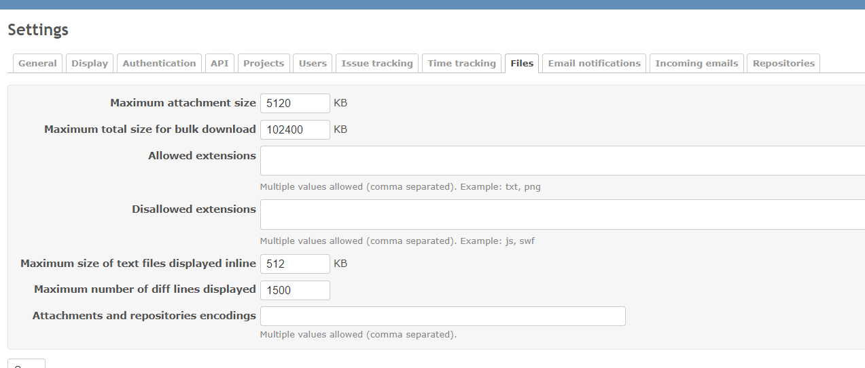Image resolution: width=865 pixels, height=368 pixels.
Task: Open the Repositories tab
Action: click(783, 63)
